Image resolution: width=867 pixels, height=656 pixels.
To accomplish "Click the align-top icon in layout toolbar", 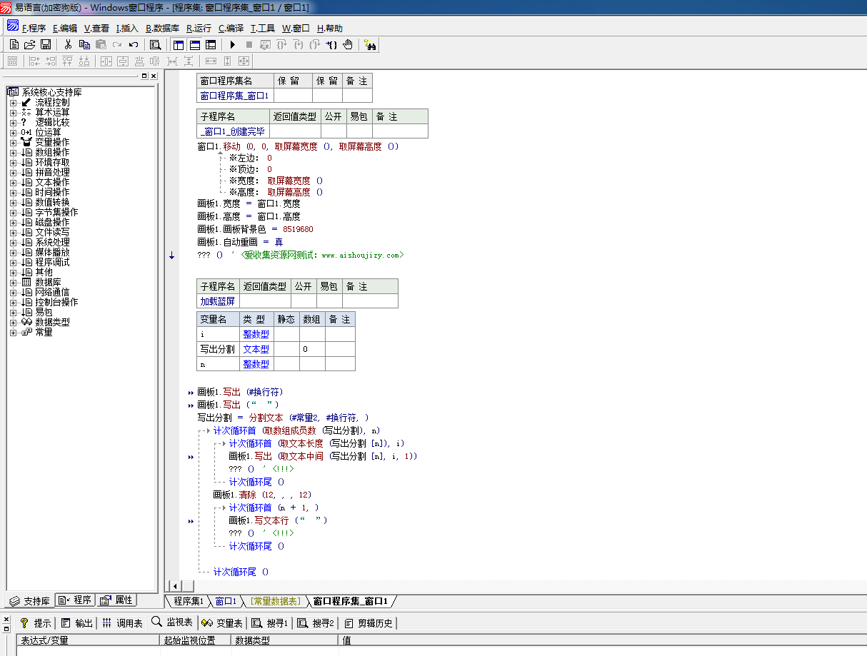I will [68, 61].
